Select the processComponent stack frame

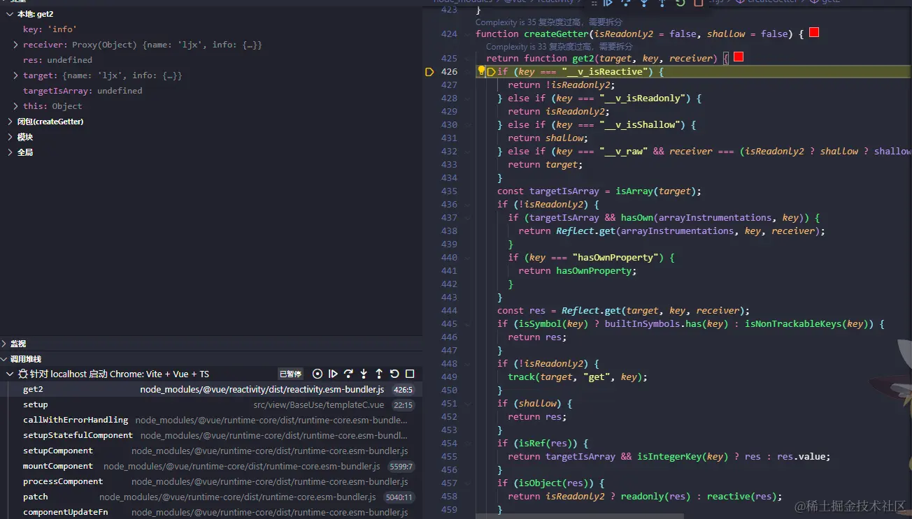tap(211, 482)
